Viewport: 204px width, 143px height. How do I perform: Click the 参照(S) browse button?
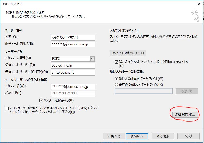point(186,91)
